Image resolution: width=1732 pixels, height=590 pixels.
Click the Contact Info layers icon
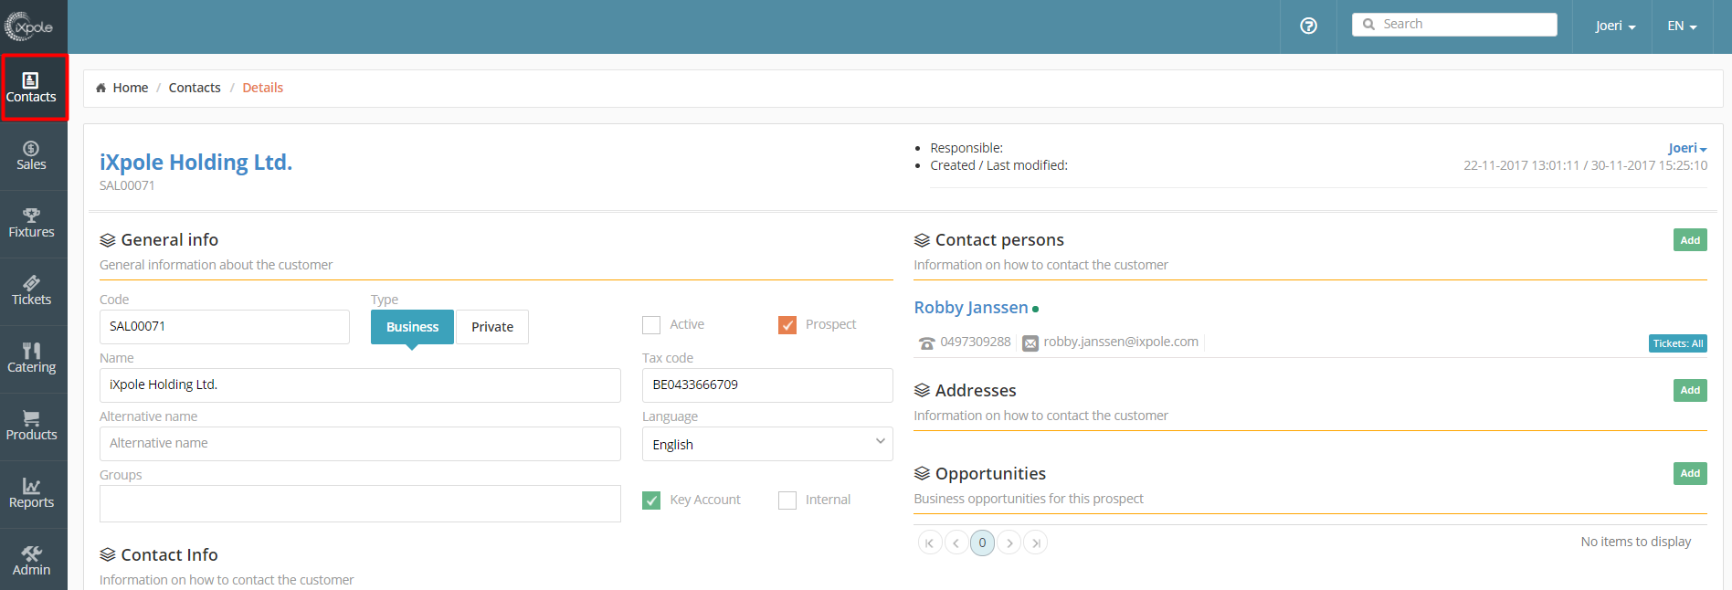point(108,555)
